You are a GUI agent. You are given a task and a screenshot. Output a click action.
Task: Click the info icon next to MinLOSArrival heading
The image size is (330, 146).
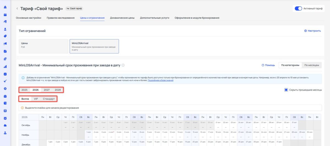tap(123, 65)
